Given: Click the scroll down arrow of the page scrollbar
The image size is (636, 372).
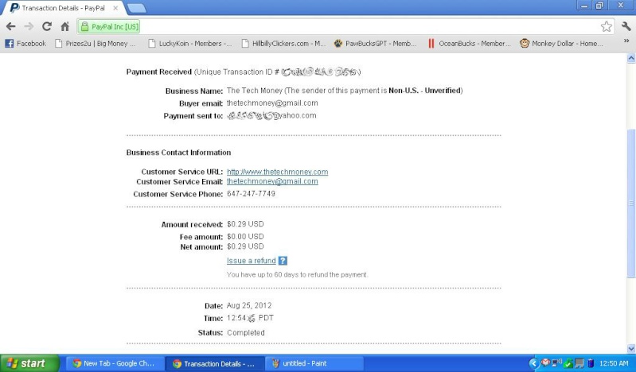Looking at the screenshot, I should coord(631,348).
